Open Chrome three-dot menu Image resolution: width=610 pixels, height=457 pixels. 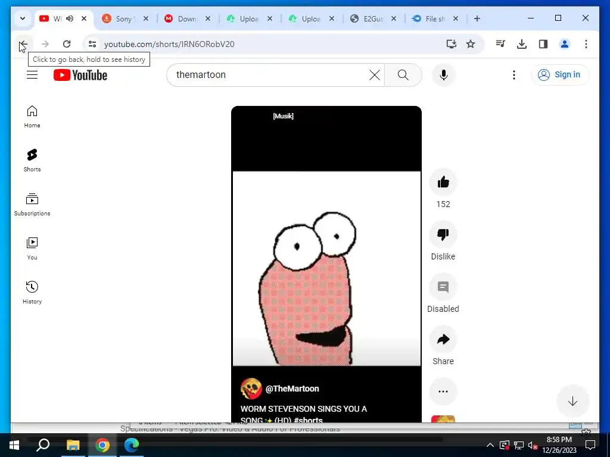[586, 44]
